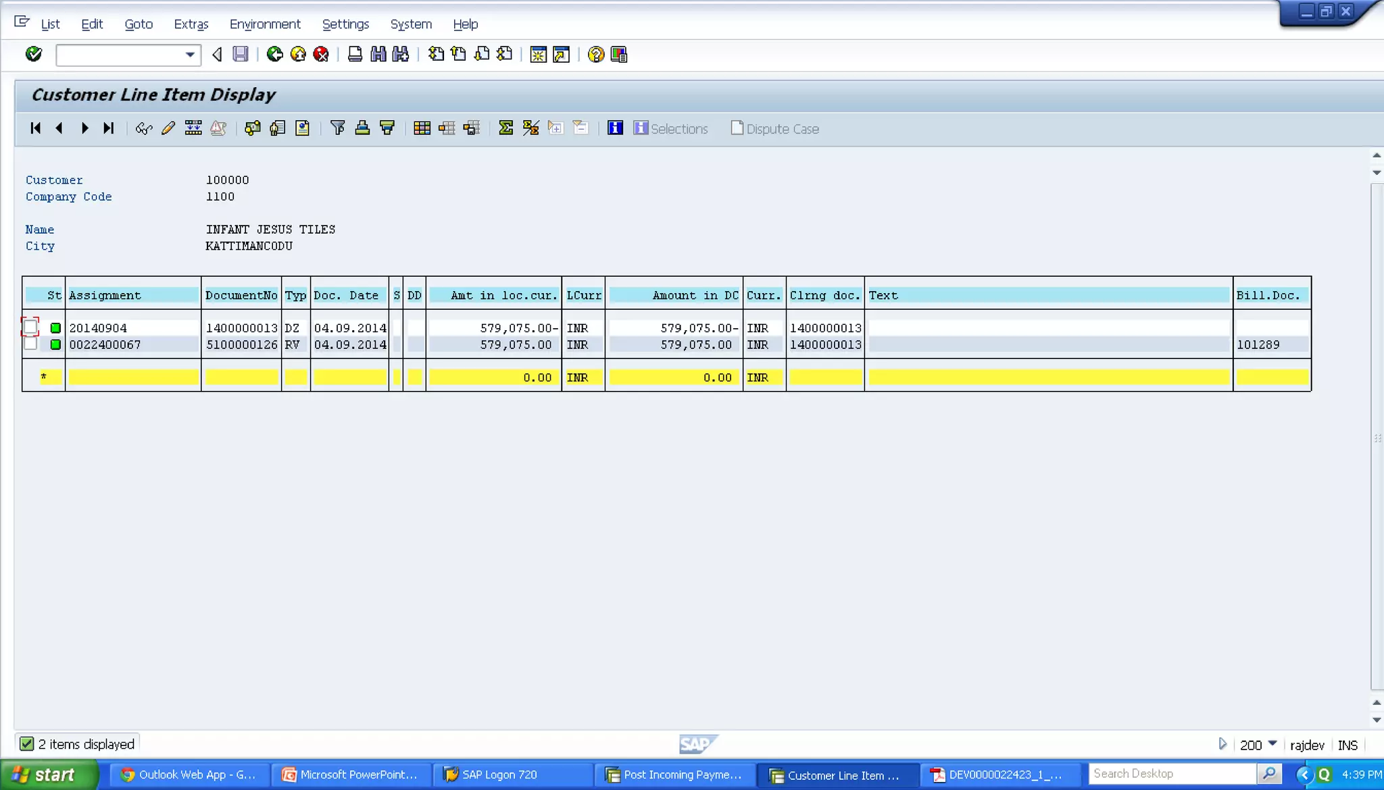Click billing document 101289 cell
This screenshot has width=1384, height=790.
tap(1272, 344)
